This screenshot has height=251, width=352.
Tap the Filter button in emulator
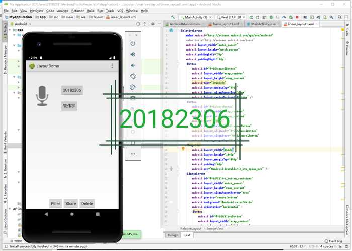55,203
